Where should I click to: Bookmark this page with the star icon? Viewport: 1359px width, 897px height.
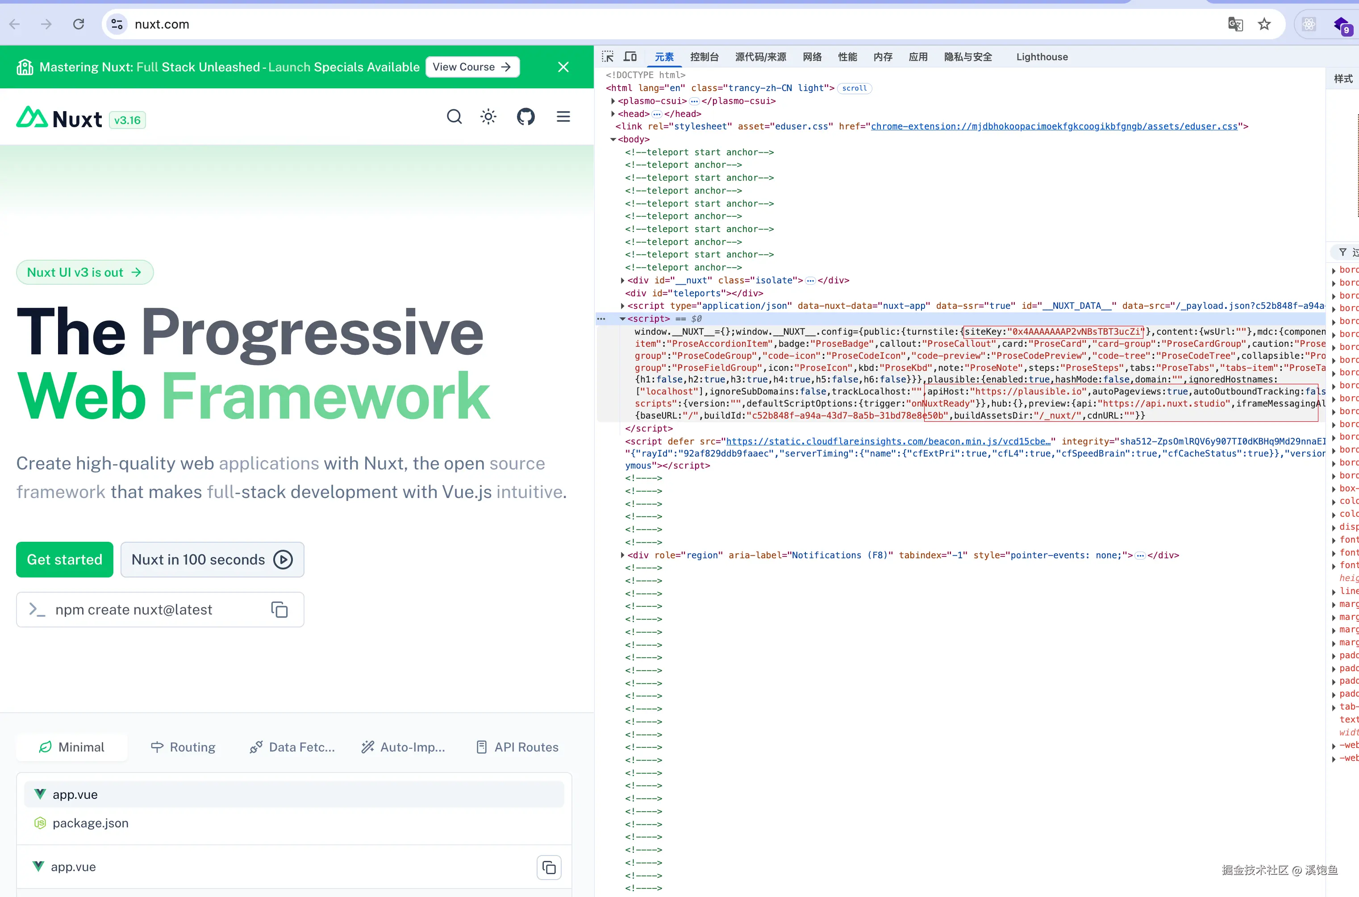pos(1264,24)
